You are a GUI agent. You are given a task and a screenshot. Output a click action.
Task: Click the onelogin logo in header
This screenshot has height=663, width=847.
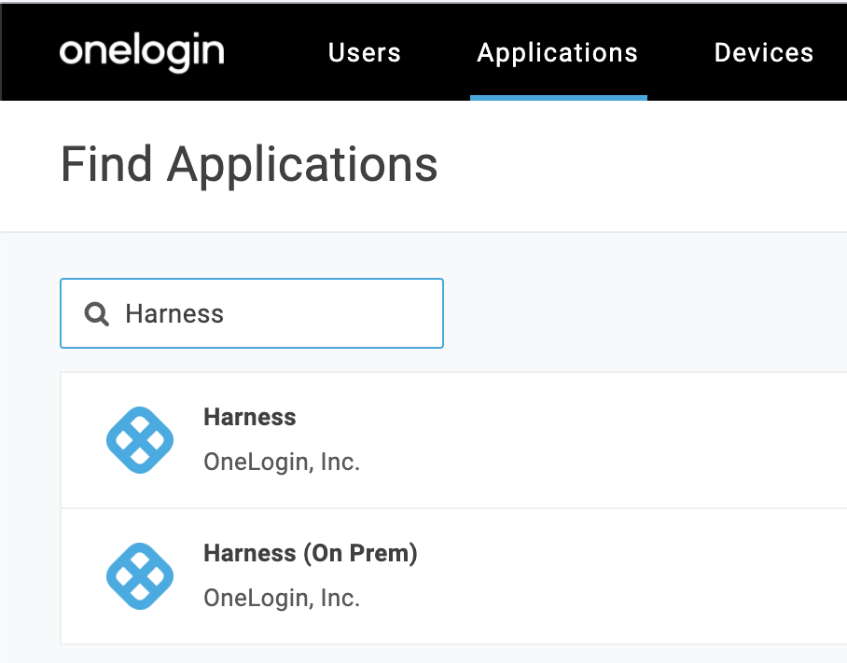pyautogui.click(x=142, y=52)
